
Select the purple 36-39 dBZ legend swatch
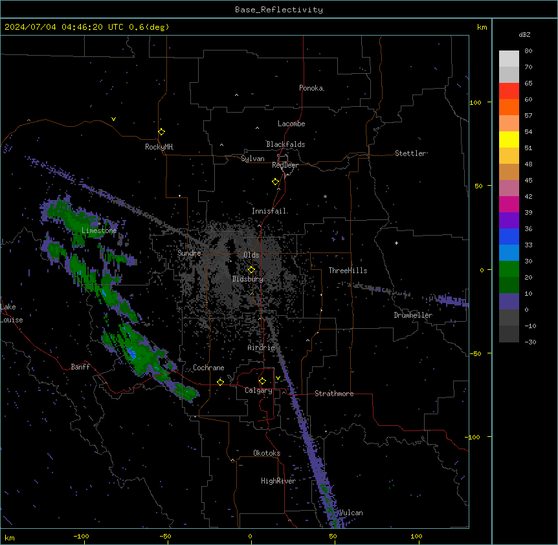pos(509,221)
